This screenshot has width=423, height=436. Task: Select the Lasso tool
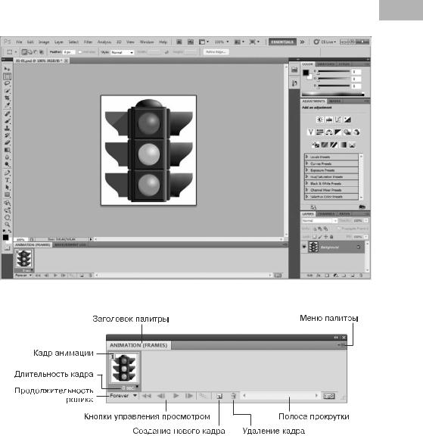(x=7, y=83)
